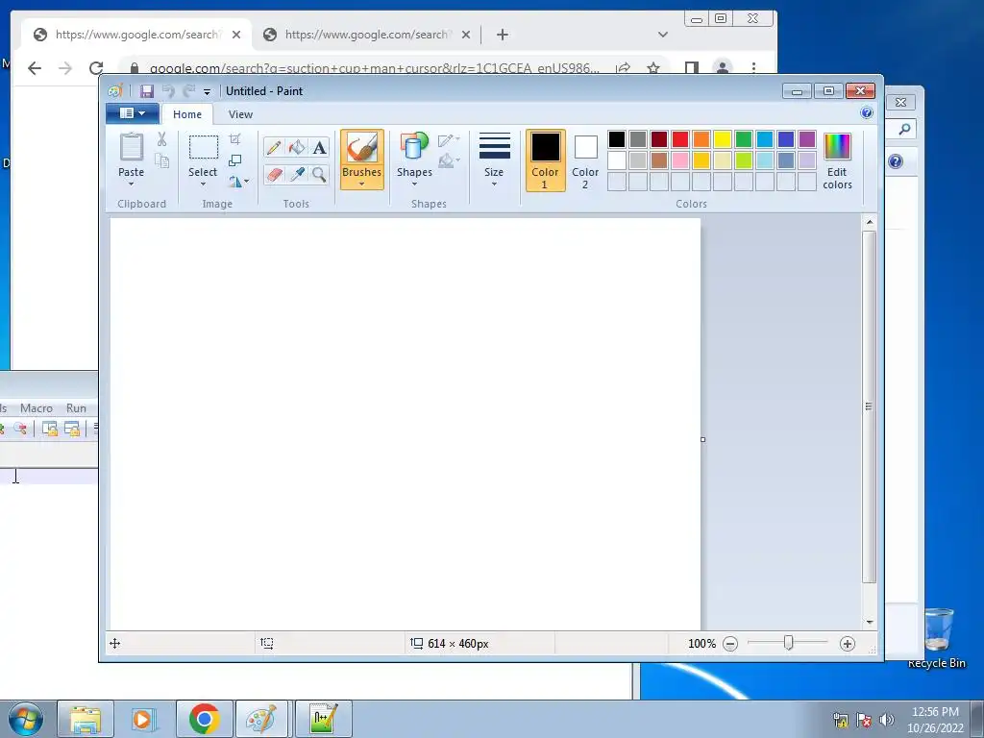984x738 pixels.
Task: Switch to the Home ribbon tab
Action: (x=187, y=114)
